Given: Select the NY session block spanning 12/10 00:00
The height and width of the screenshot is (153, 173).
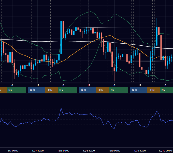Looking at the screenshot, I should [166, 90].
